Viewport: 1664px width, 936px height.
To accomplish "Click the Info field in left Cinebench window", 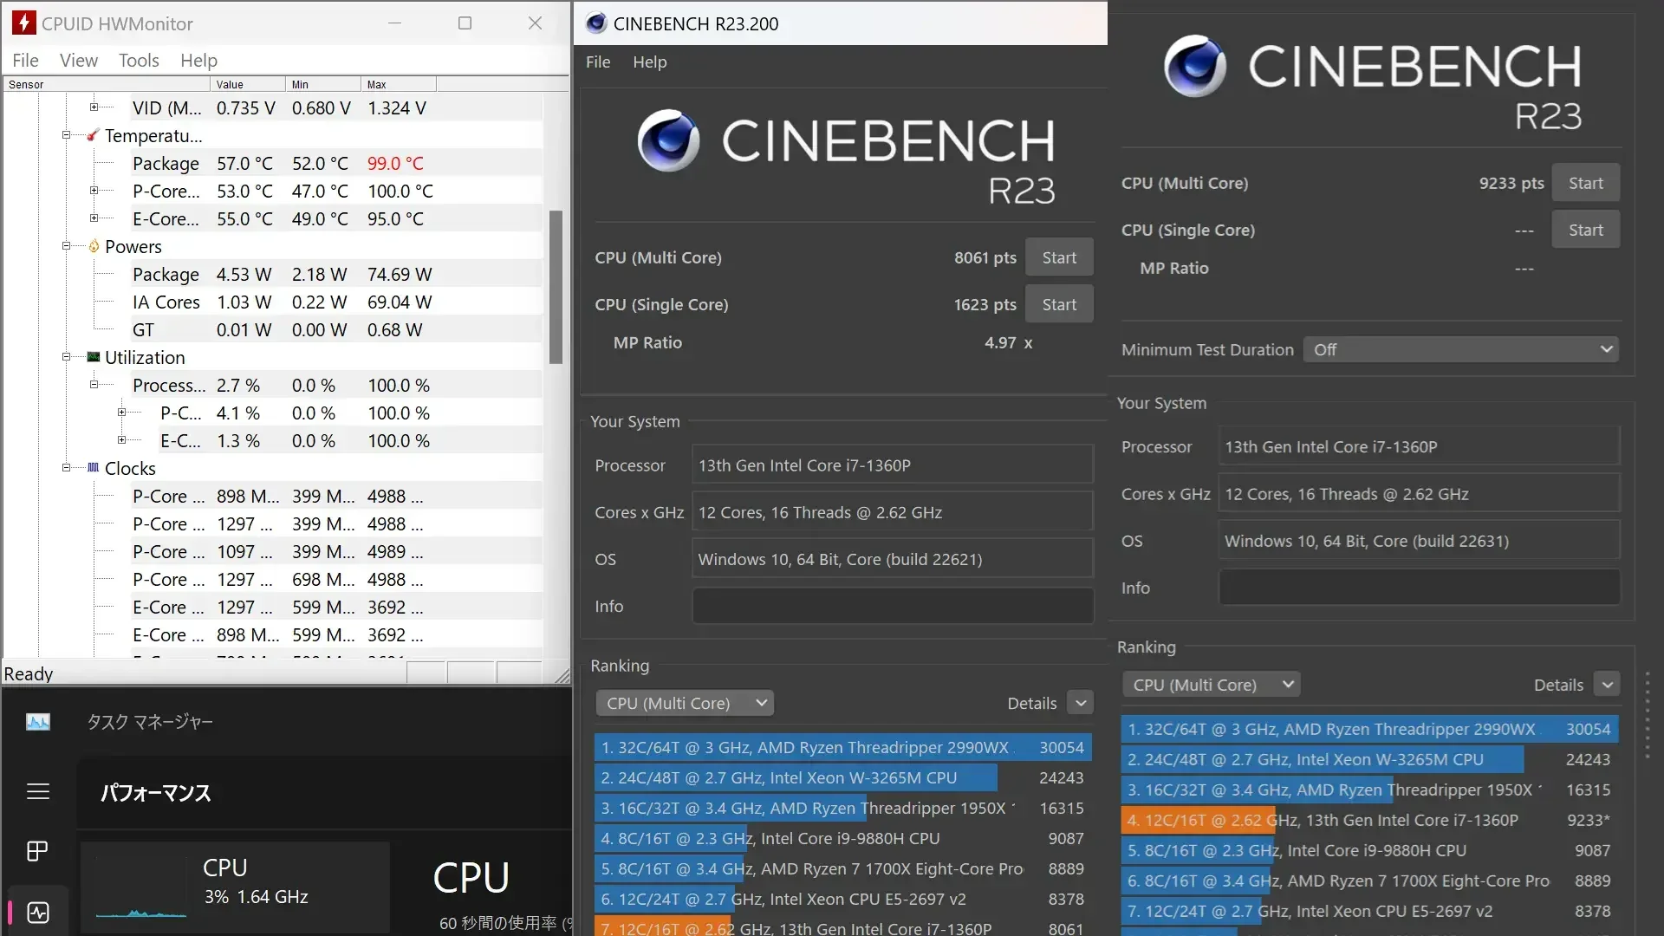I will (x=893, y=606).
